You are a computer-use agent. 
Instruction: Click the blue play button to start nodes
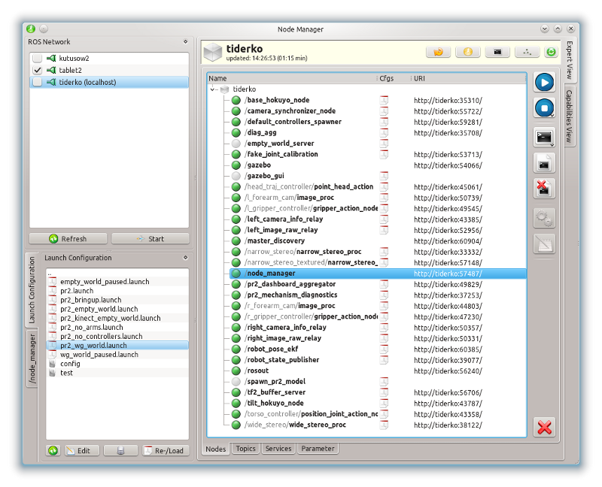(544, 82)
